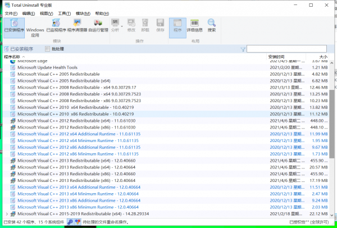Click the Total Uninstall title bar app icon
Viewport: 337px width, 228px height.
pos(7,5)
